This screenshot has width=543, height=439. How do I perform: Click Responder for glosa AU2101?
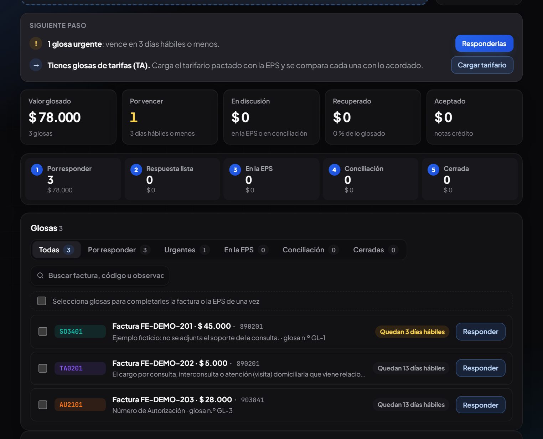point(481,405)
